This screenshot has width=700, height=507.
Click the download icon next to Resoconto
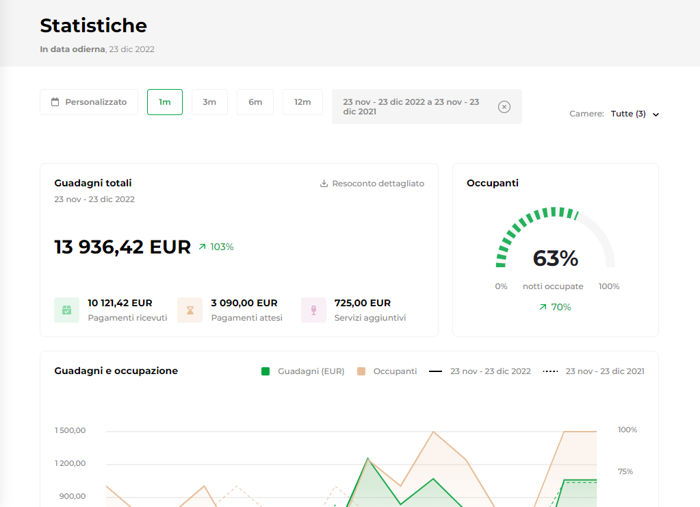click(x=324, y=184)
